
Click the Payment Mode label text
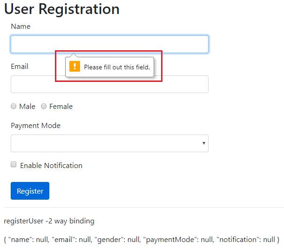coord(35,126)
